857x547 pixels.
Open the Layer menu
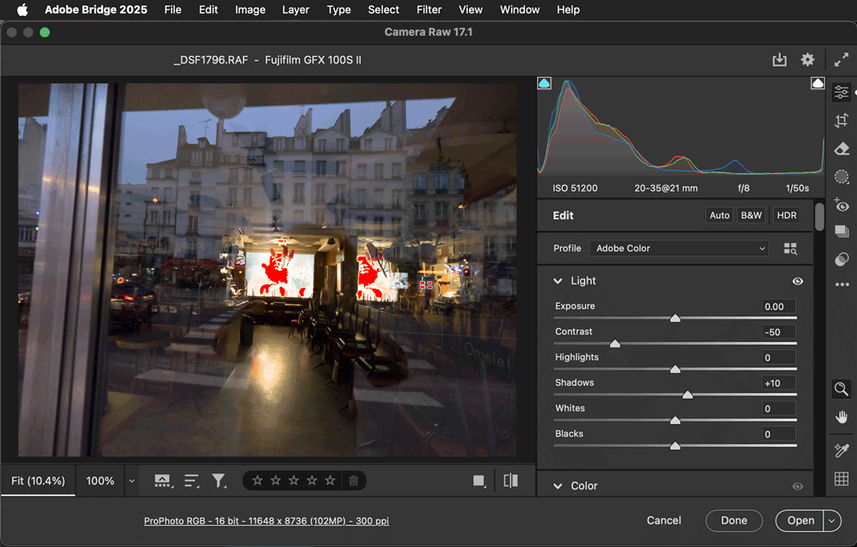tap(295, 10)
